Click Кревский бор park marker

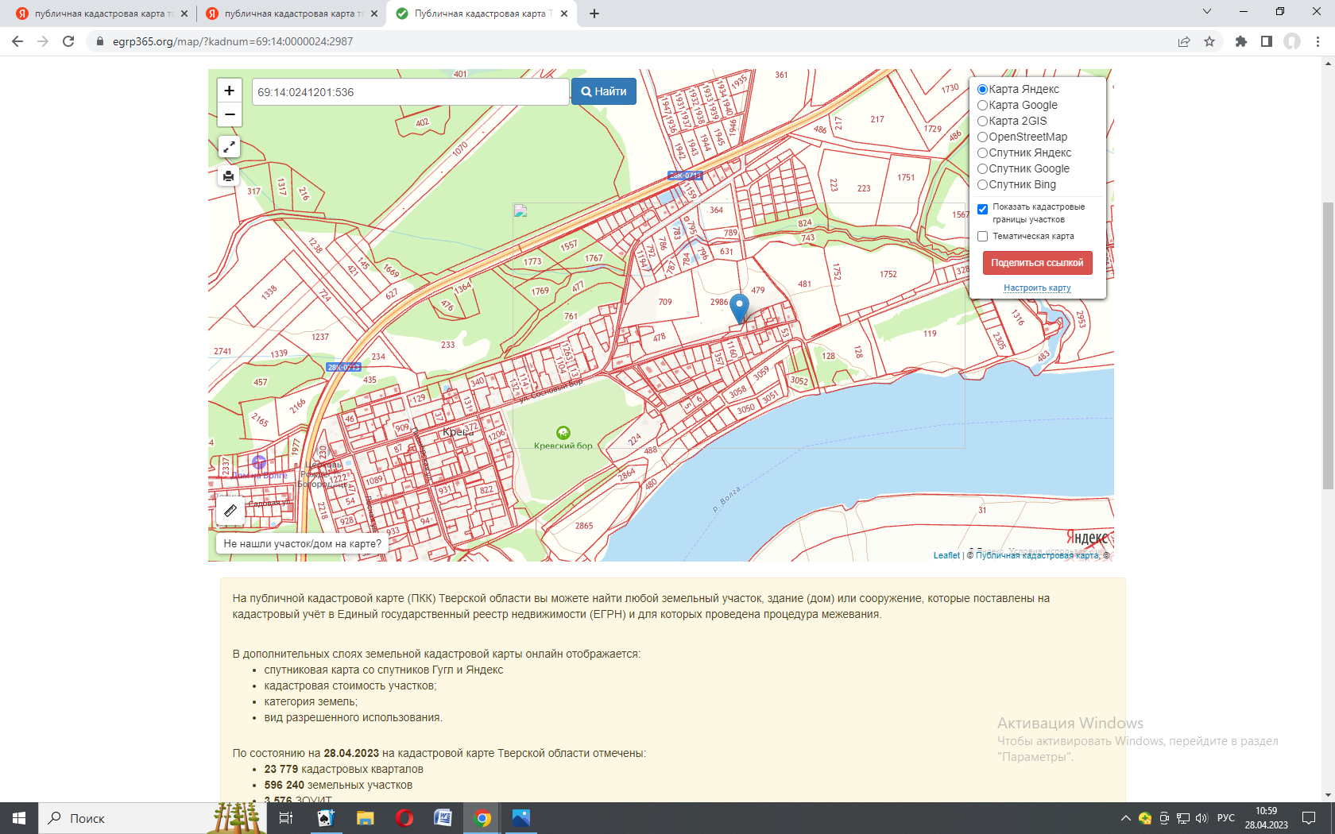563,433
